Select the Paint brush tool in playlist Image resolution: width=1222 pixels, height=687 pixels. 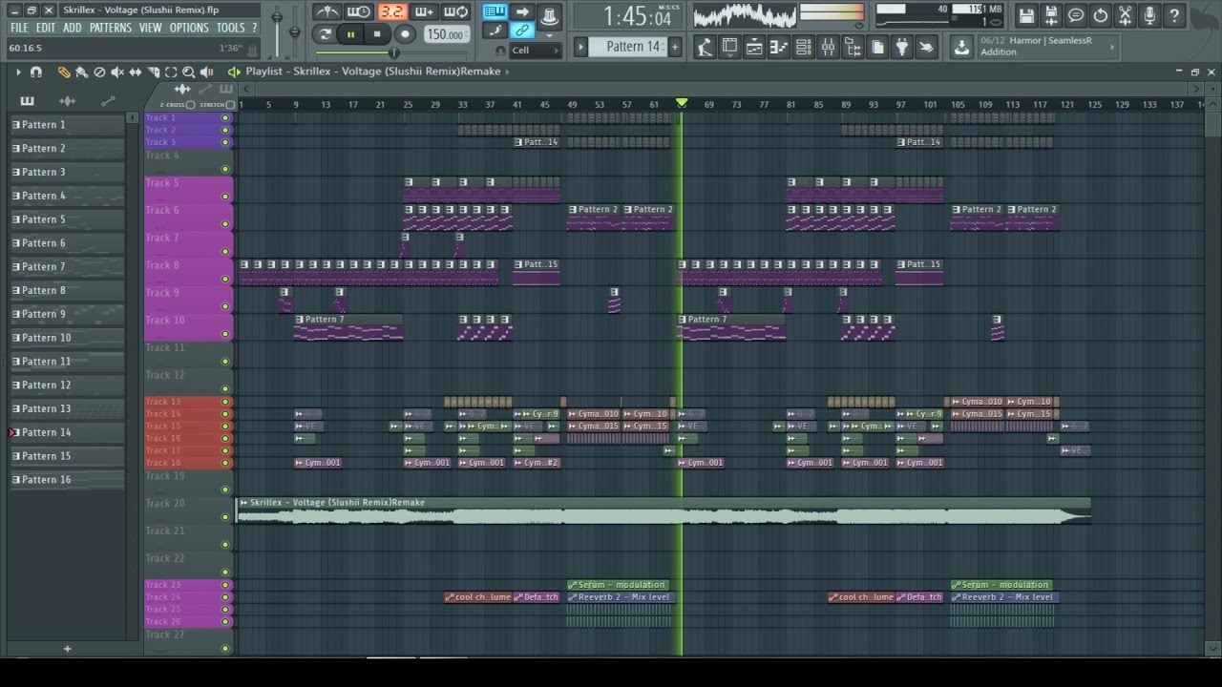coord(82,72)
